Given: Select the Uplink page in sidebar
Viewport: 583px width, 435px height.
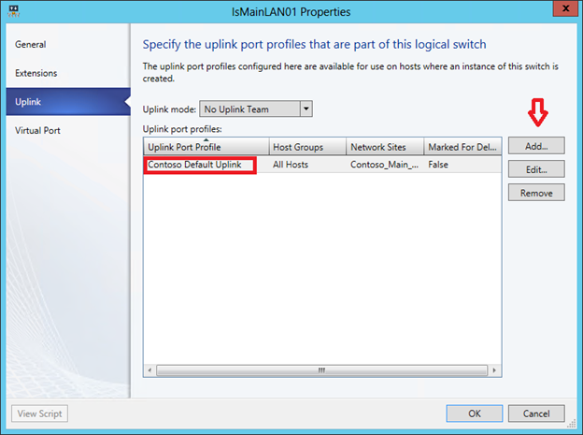Looking at the screenshot, I should pos(68,102).
